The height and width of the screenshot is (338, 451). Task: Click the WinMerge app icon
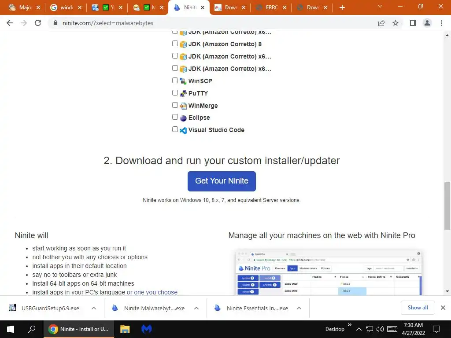pos(183,106)
